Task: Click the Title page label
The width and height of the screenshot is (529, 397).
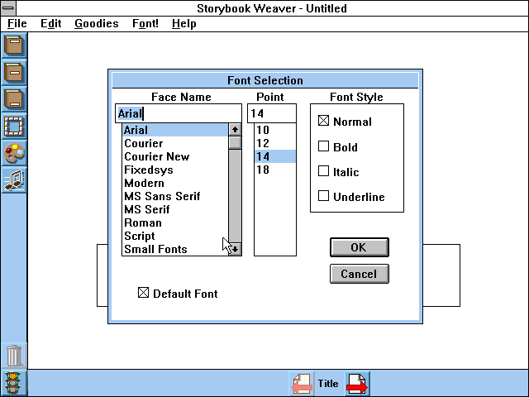Action: [x=328, y=384]
